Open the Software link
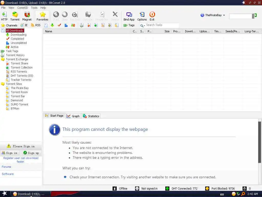 click(x=8, y=174)
